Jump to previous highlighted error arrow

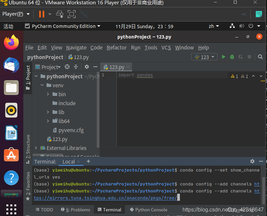pyautogui.click(x=253, y=76)
